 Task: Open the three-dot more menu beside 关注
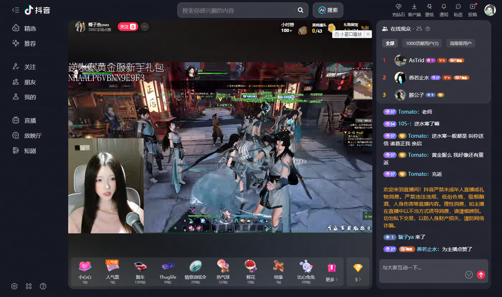pos(145,27)
